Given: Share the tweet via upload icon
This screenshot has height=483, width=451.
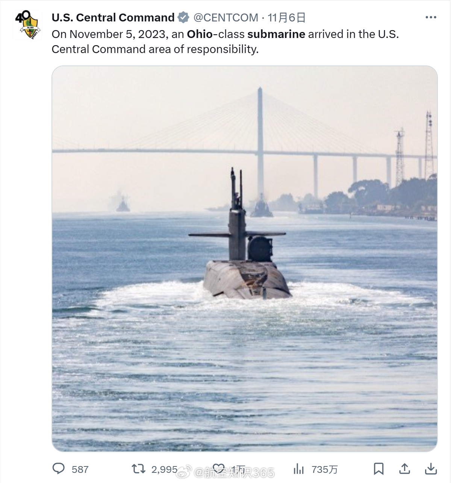Looking at the screenshot, I should (x=404, y=469).
